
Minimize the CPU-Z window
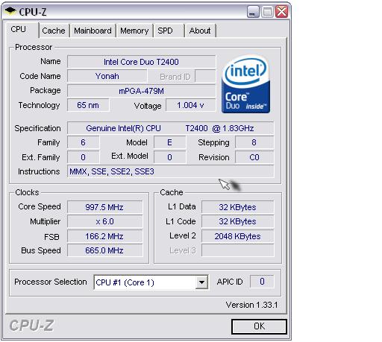253,12
